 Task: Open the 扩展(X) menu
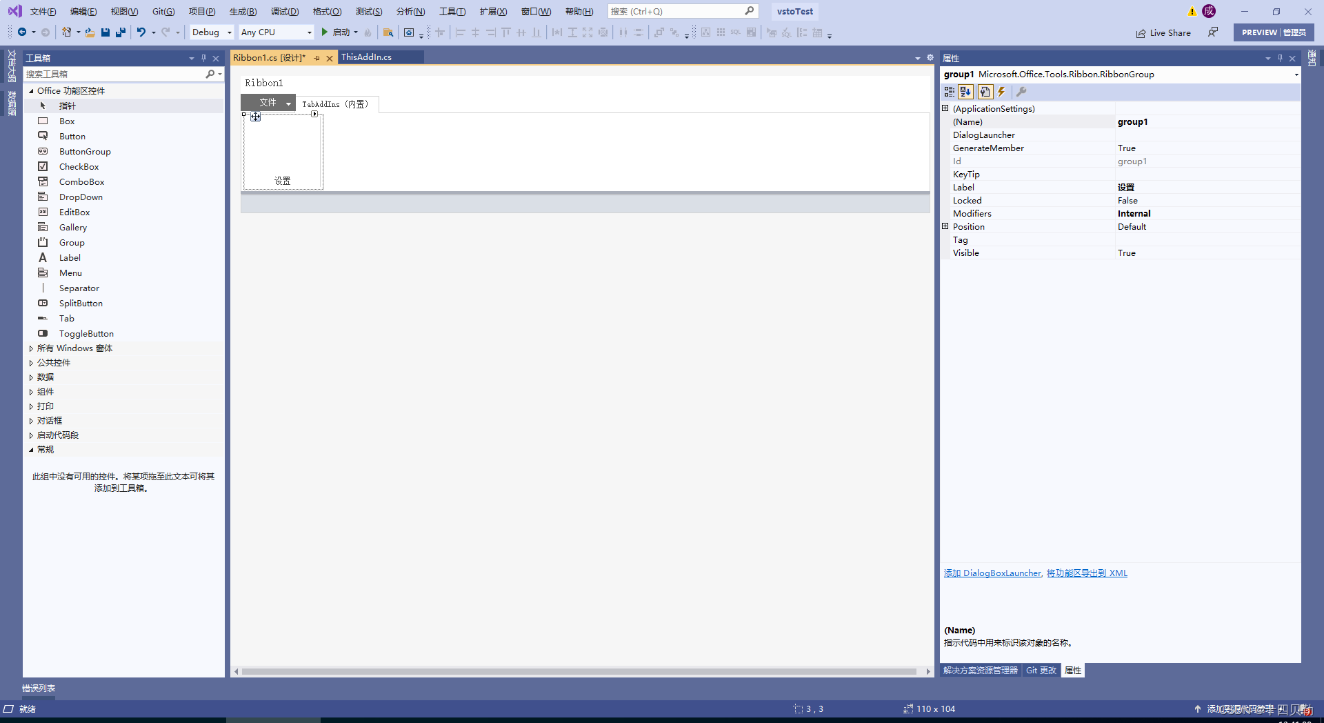point(493,12)
